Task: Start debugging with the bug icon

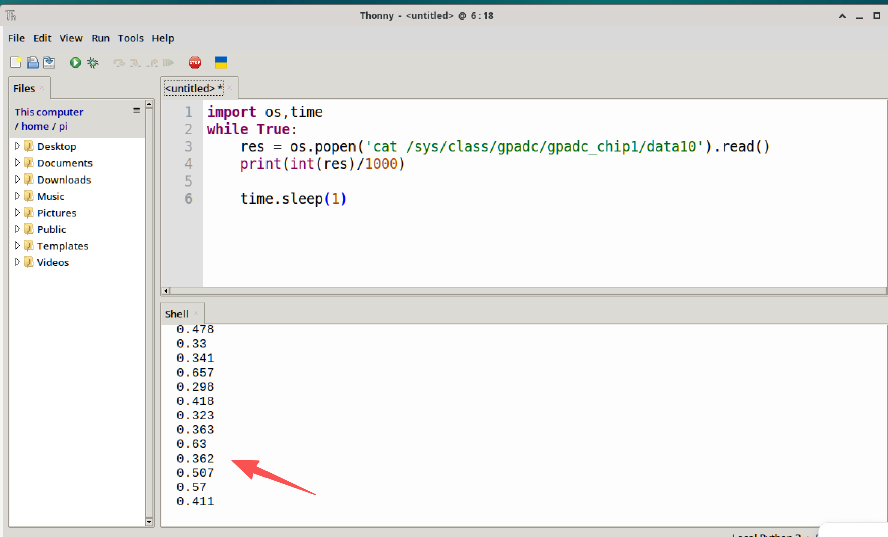Action: pos(93,62)
